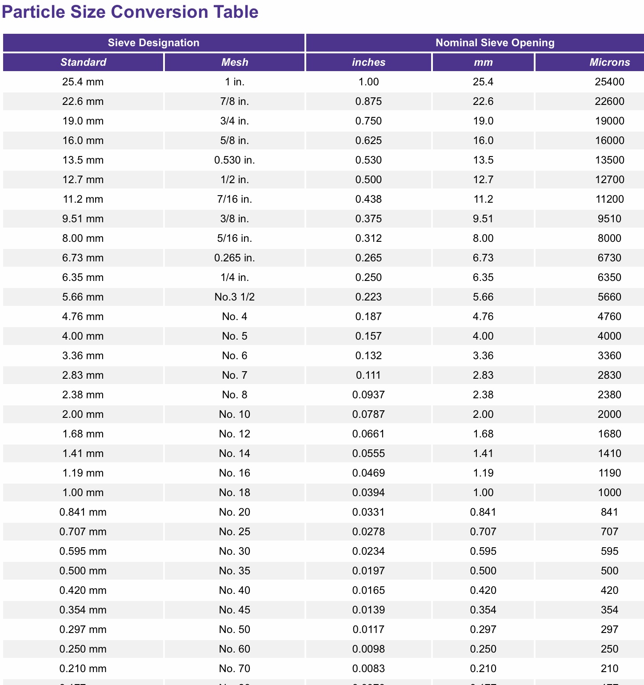
Task: Click the "Nominal Sieve Opening" header cell
Action: tap(495, 43)
